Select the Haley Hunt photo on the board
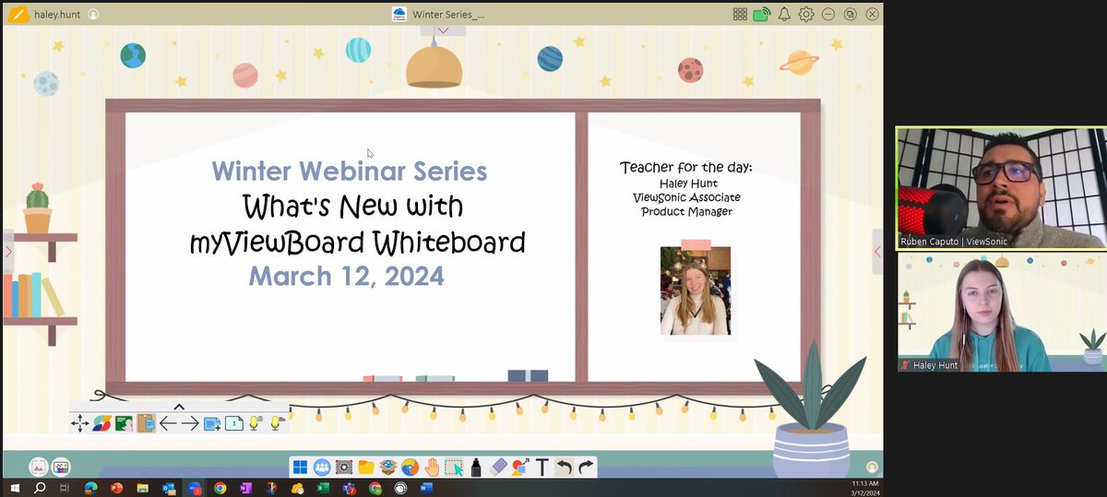Viewport: 1107px width, 497px height. (x=696, y=291)
